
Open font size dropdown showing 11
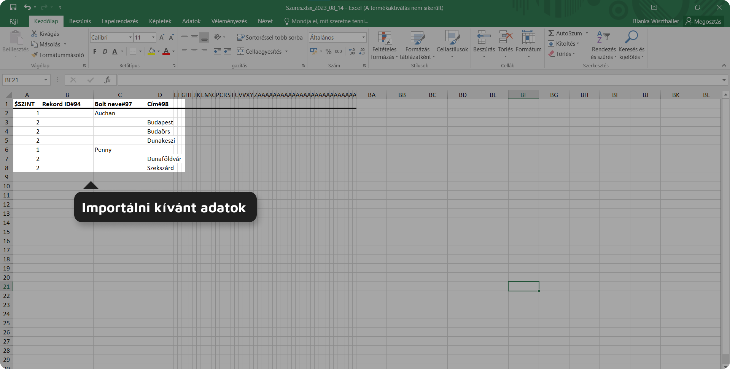(x=154, y=37)
